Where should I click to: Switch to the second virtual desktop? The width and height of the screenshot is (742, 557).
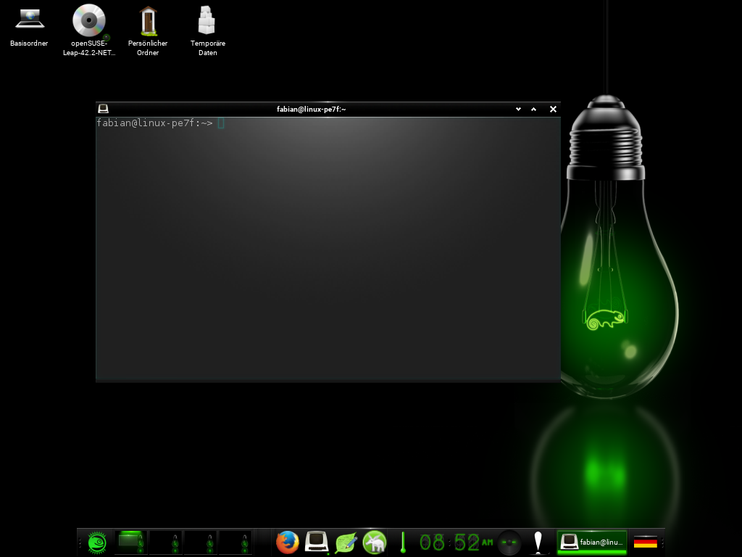pyautogui.click(x=165, y=542)
